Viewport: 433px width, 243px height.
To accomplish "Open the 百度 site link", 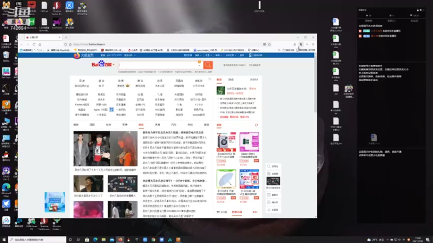I will (x=82, y=80).
